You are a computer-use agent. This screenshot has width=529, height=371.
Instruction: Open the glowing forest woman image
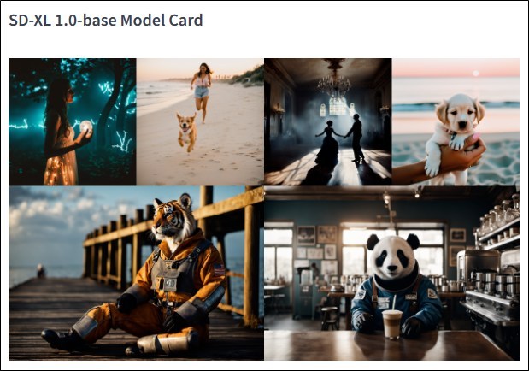coord(73,122)
